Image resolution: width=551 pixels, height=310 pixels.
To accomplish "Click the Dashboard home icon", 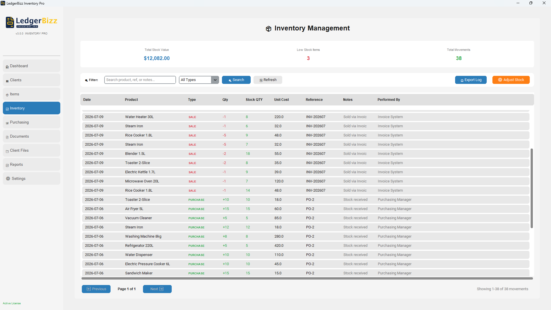I will click(7, 67).
